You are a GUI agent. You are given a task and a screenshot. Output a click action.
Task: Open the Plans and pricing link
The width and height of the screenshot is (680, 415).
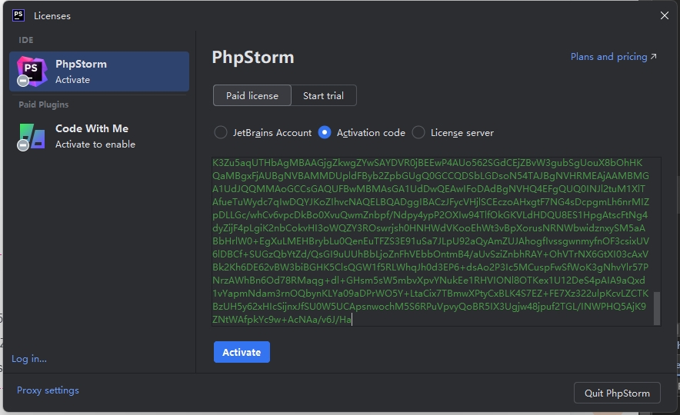[613, 57]
